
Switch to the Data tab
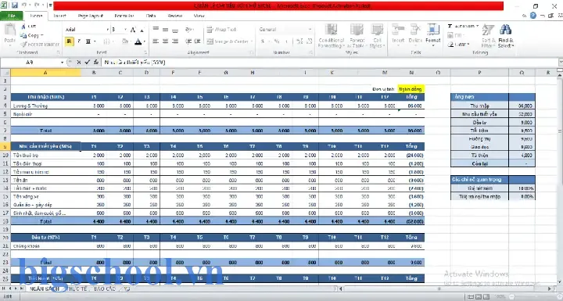point(151,16)
